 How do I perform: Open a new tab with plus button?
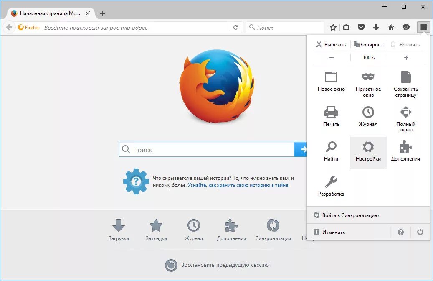pos(102,13)
